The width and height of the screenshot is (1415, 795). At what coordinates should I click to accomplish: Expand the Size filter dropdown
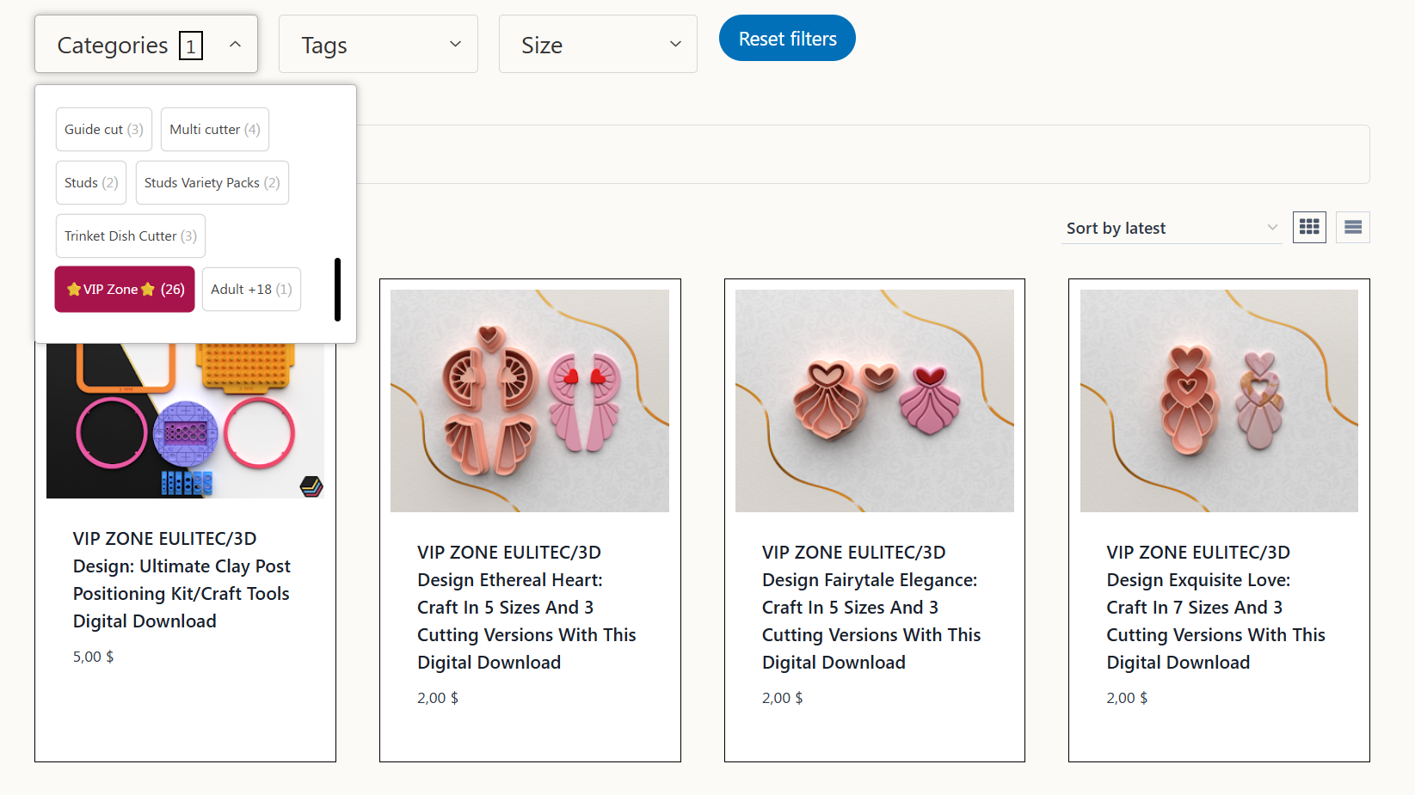(x=598, y=45)
